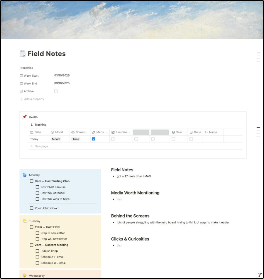This screenshot has height=279, width=264.
Task: Open the Week Start date 03/10/2025
Action: 62,75
